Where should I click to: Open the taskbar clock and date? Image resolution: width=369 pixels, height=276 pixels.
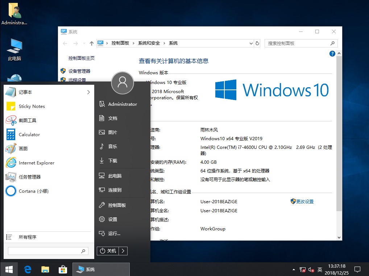pos(337,269)
